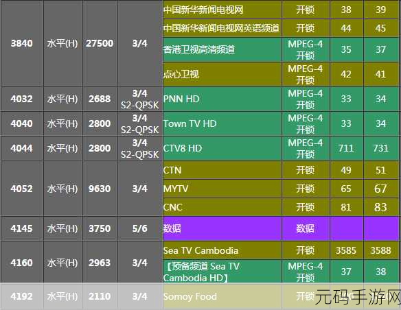Click the channel name Town TV HD
Screen dimensions: 401x310
[x=222, y=123]
